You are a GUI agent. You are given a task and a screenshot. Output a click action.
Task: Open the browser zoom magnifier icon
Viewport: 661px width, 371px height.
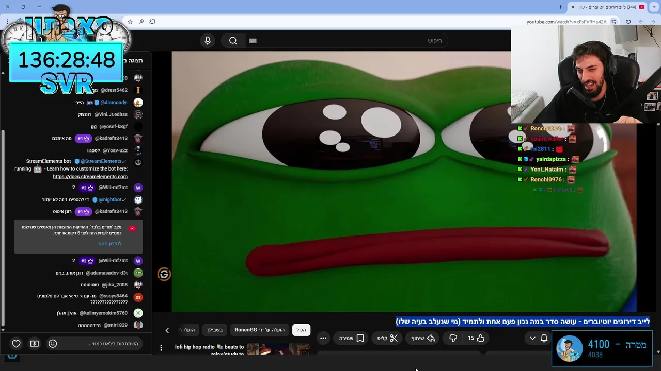pyautogui.click(x=141, y=22)
